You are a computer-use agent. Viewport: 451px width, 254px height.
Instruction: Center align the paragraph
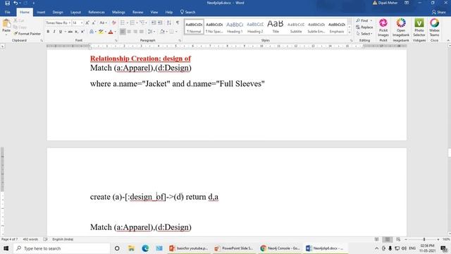pos(129,32)
